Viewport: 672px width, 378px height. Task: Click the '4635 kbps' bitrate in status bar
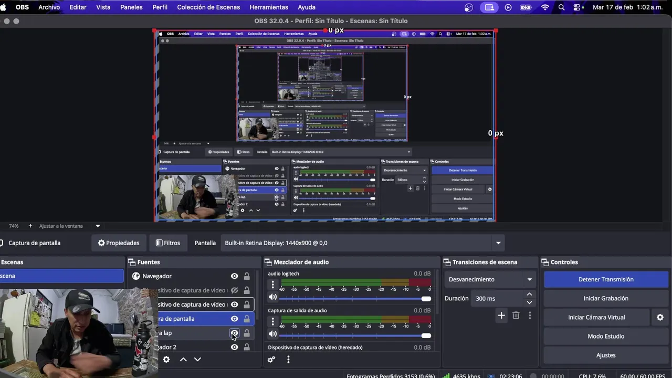tap(467, 376)
